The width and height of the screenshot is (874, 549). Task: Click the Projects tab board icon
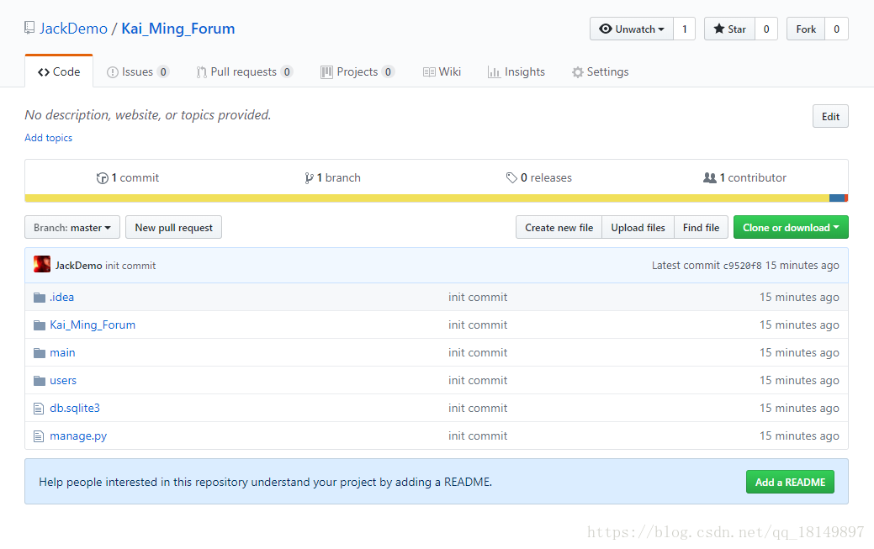(x=326, y=72)
